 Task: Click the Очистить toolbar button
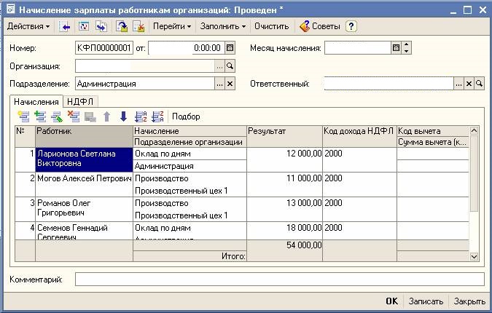tap(271, 26)
